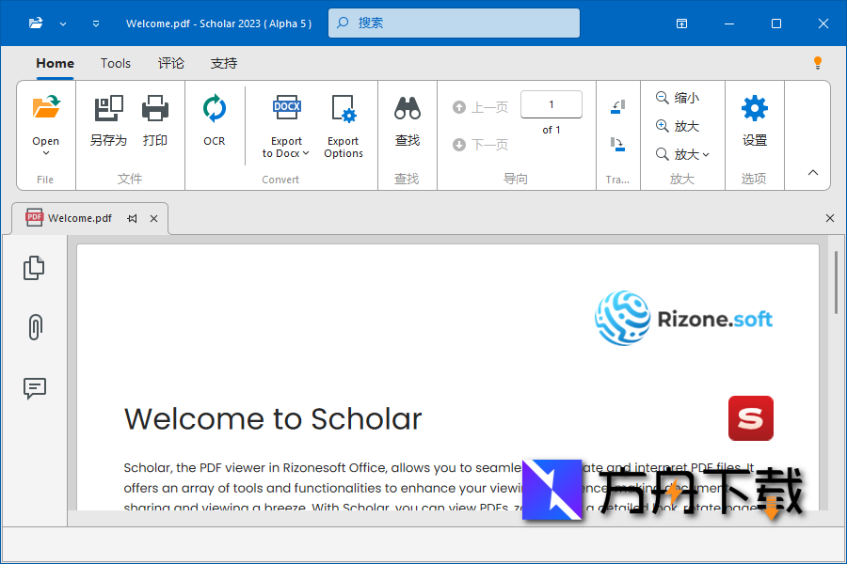Show the page thumbnails sidebar panel
Viewport: 847px width, 564px height.
tap(34, 267)
